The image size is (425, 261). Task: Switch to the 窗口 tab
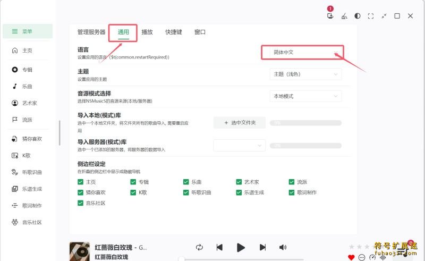(200, 32)
